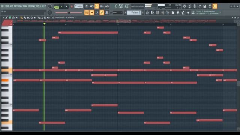Screen dimensions: 240x135
Task: Open the Browser panel icon
Action: pos(168,12)
